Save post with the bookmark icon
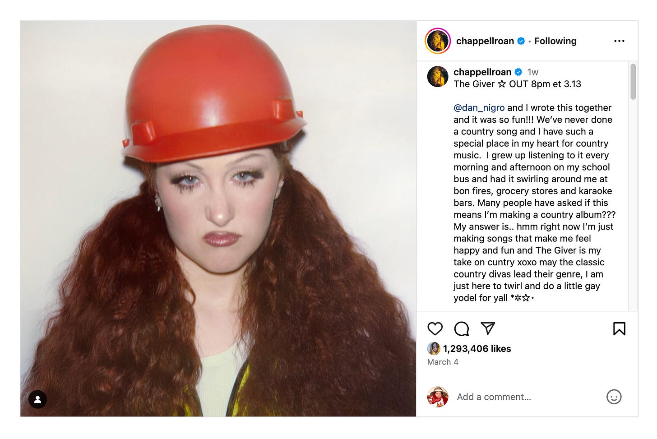 click(x=619, y=329)
